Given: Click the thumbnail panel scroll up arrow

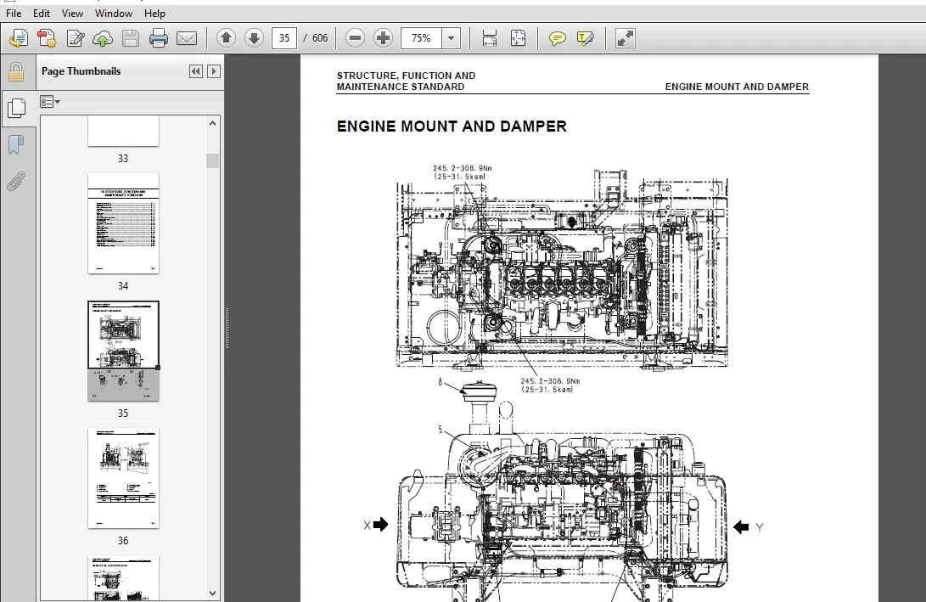Looking at the screenshot, I should tap(212, 123).
